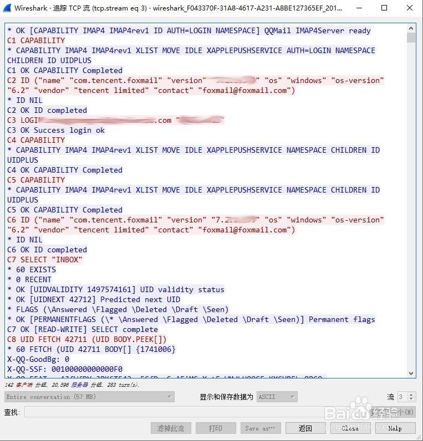Click the text 'UIDNEXT 42712] Predicted next UID'
The width and height of the screenshot is (423, 441).
pos(107,299)
